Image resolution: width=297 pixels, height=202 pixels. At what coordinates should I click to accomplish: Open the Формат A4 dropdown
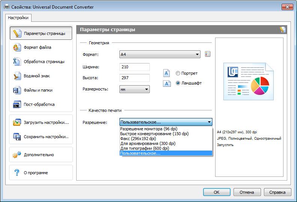(160, 54)
